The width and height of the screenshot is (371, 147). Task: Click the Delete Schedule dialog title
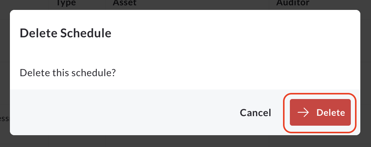tap(66, 33)
